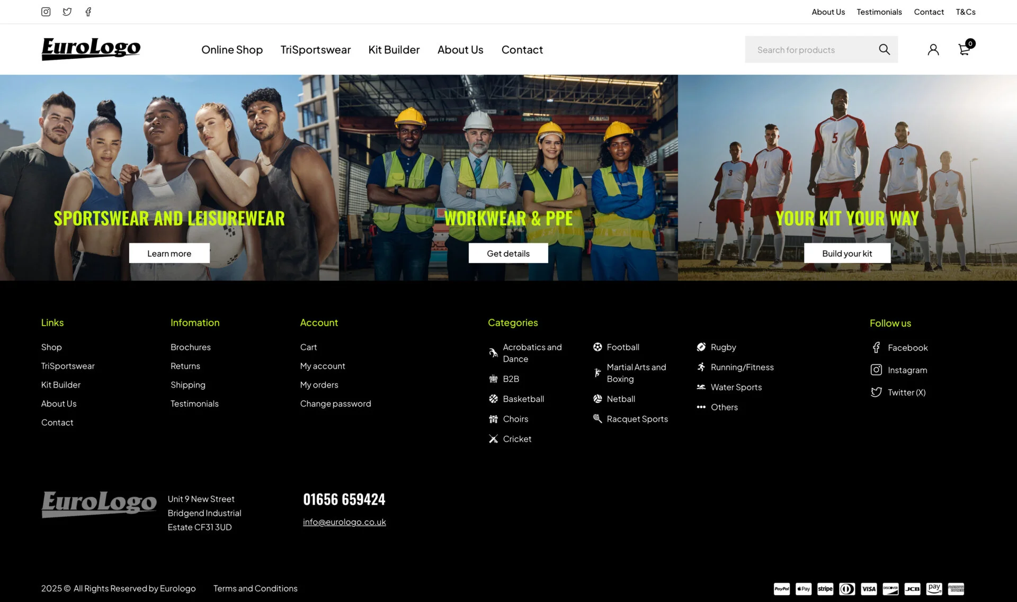Select TriSportswear in main navigation
The height and width of the screenshot is (602, 1017).
coord(316,50)
